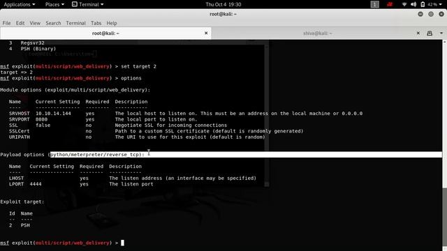
Task: Open the Tabs menu
Action: click(x=96, y=23)
